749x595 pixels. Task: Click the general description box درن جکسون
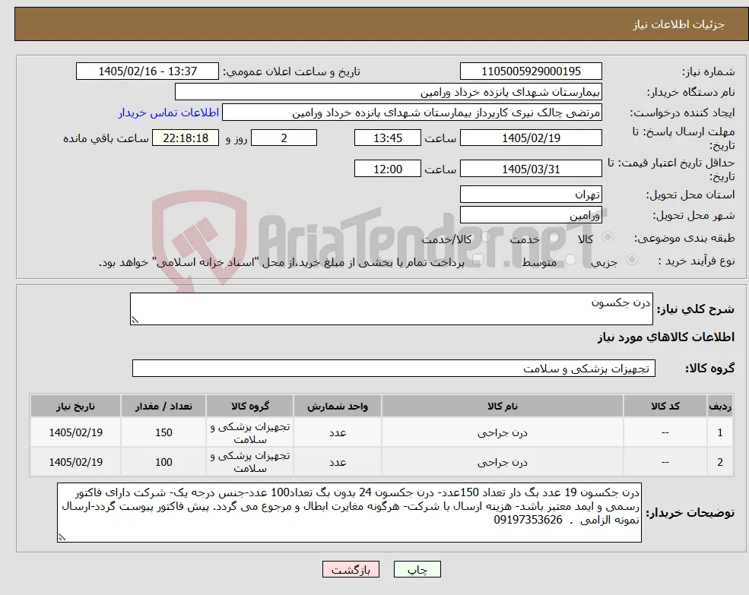tap(391, 309)
